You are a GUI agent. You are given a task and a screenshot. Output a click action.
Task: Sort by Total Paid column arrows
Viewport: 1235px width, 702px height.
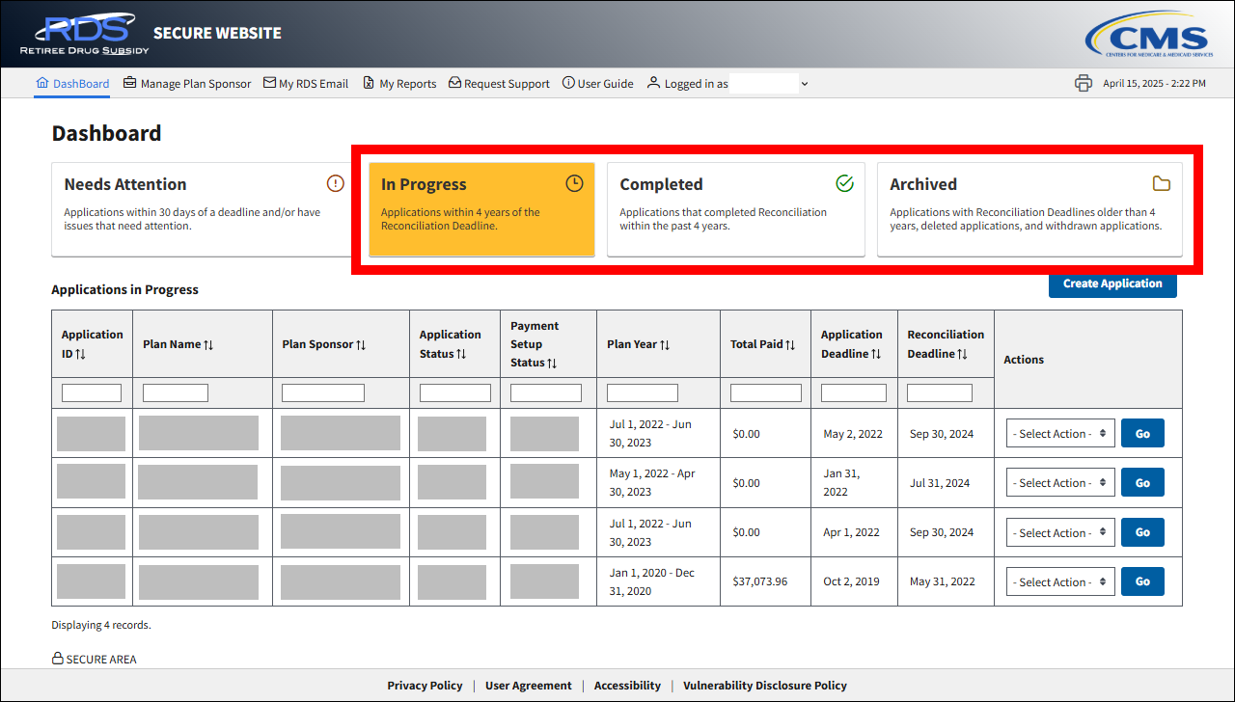pos(790,344)
